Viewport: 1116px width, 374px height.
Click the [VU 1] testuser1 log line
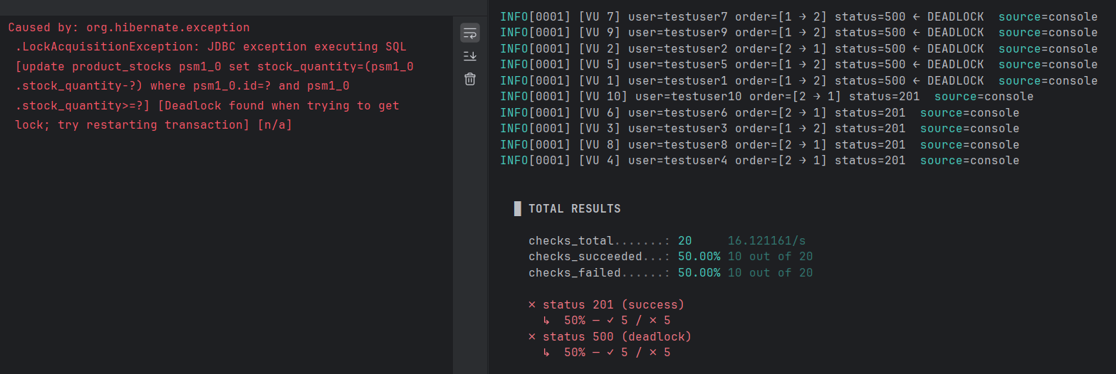point(799,81)
